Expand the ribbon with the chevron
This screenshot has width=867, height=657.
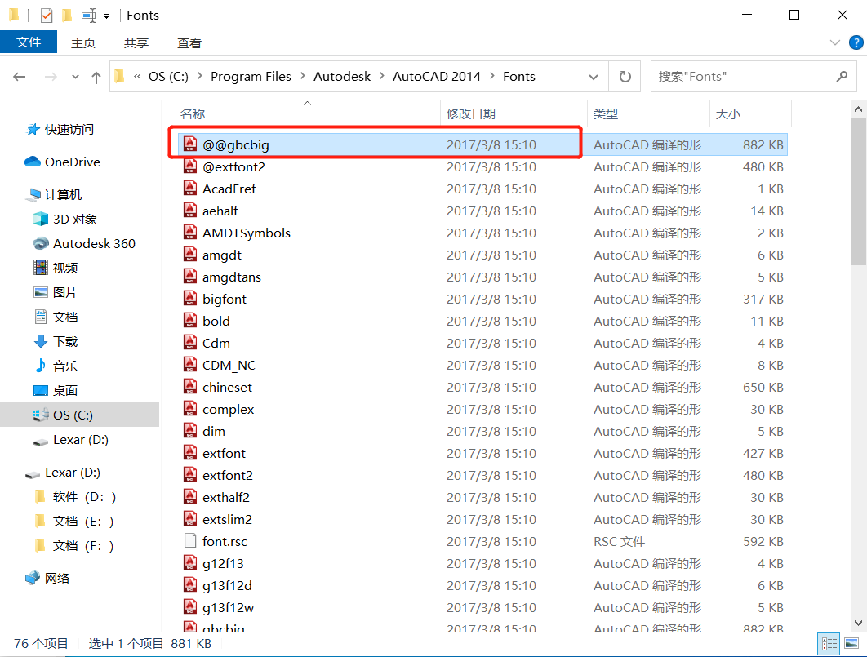(x=835, y=42)
